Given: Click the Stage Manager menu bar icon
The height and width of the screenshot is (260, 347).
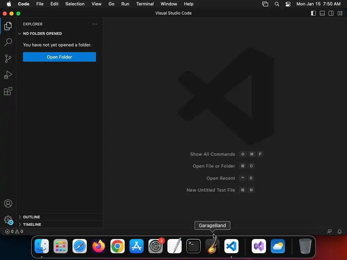Looking at the screenshot, I should point(265,4).
